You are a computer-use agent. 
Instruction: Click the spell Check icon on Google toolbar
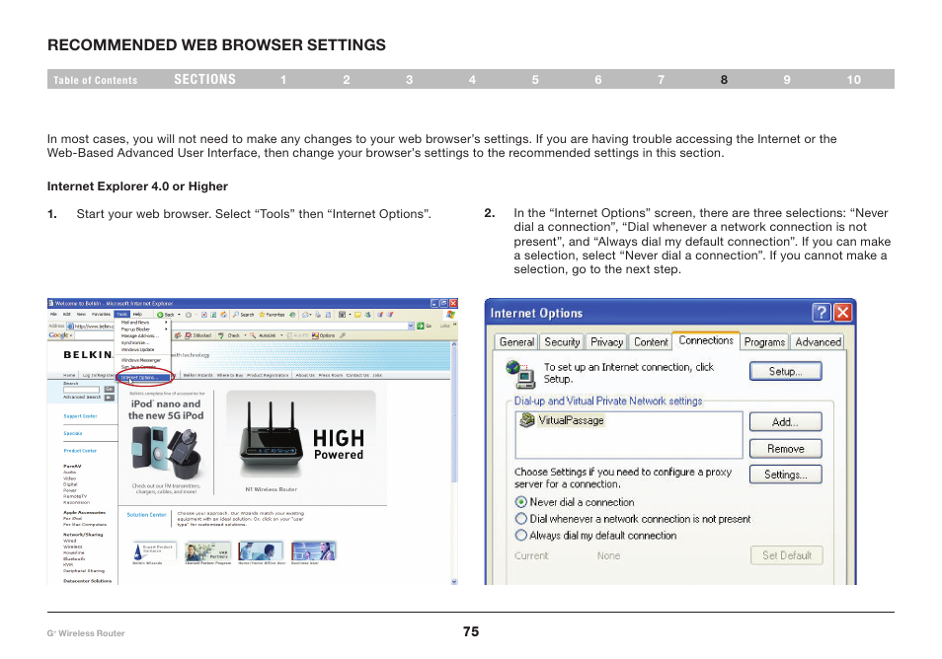(221, 335)
